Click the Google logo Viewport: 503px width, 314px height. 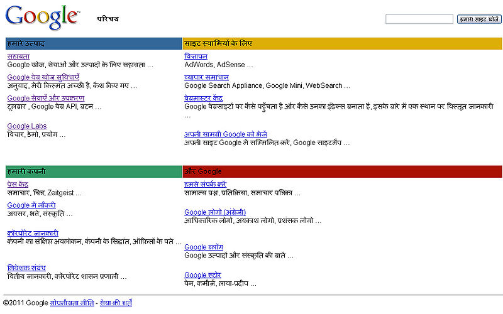[42, 18]
